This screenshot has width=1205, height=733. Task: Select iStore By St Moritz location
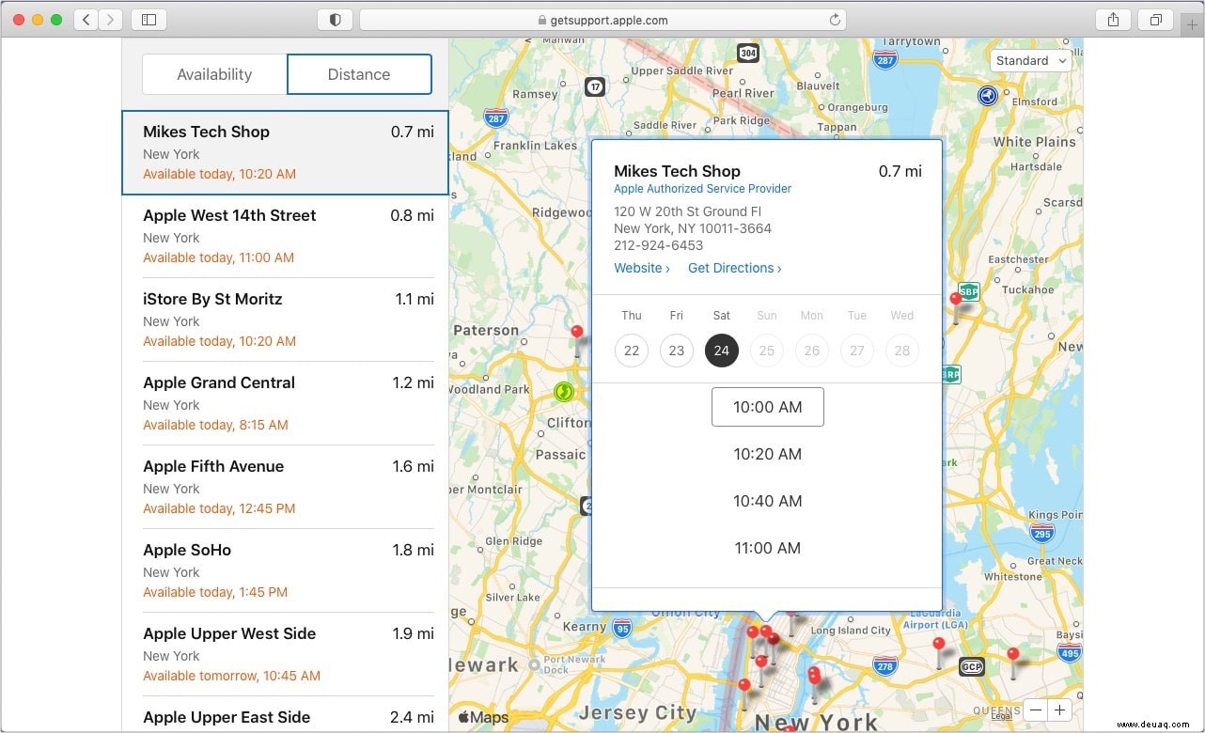click(286, 320)
